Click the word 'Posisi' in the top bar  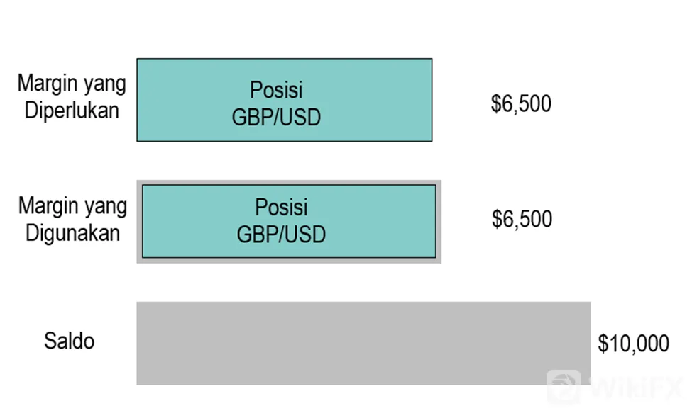pos(276,90)
